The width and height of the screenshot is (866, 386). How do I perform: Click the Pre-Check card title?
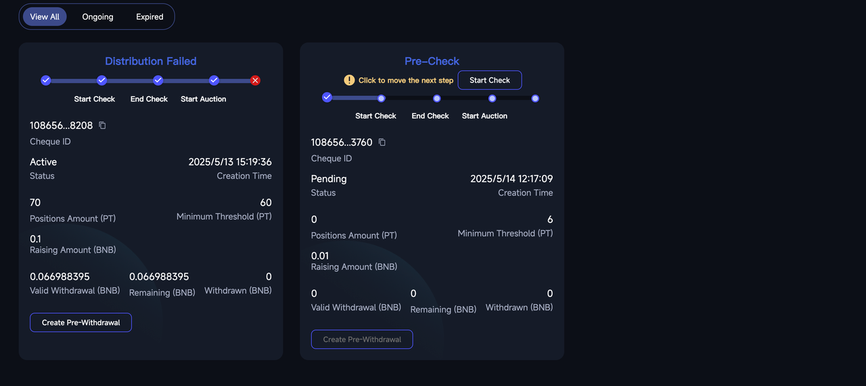click(432, 61)
